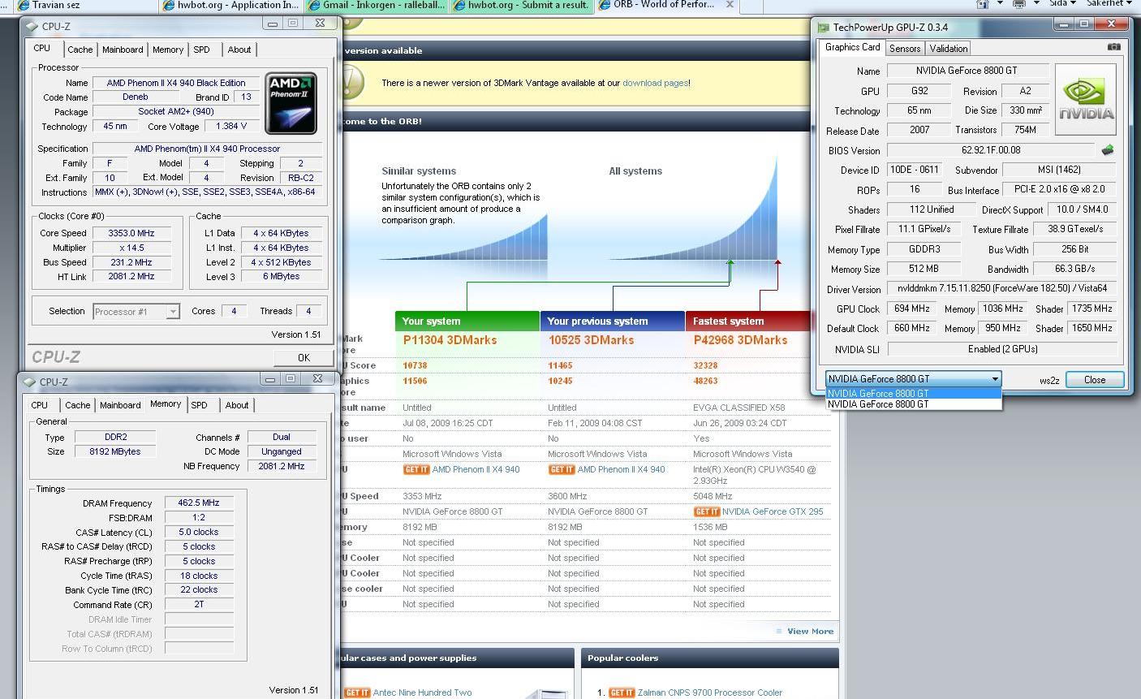Click the NB Frequency value 2081.2 MHz
1141x699 pixels.
(x=282, y=466)
